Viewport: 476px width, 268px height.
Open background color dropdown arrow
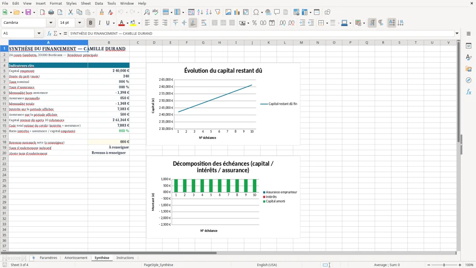(139, 23)
